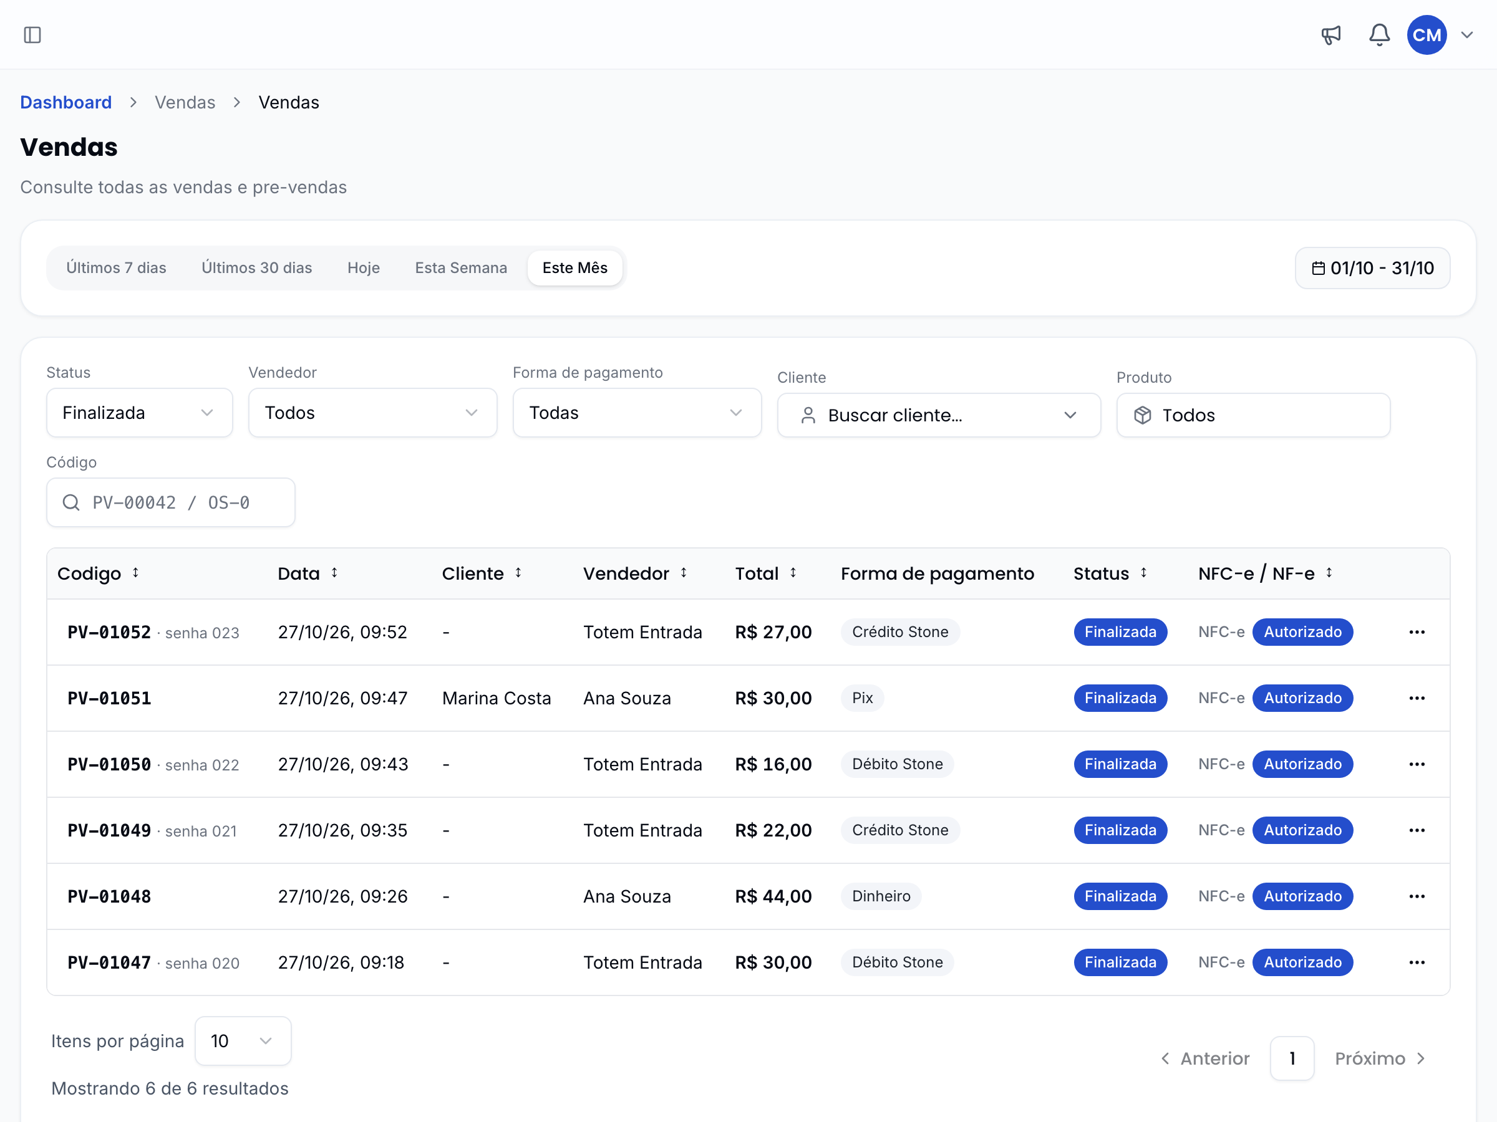Open actions menu for PV-01051
The height and width of the screenshot is (1122, 1497).
coord(1417,698)
